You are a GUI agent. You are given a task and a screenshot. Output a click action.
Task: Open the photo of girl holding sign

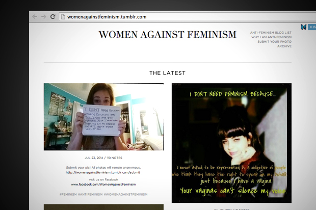[103, 117]
